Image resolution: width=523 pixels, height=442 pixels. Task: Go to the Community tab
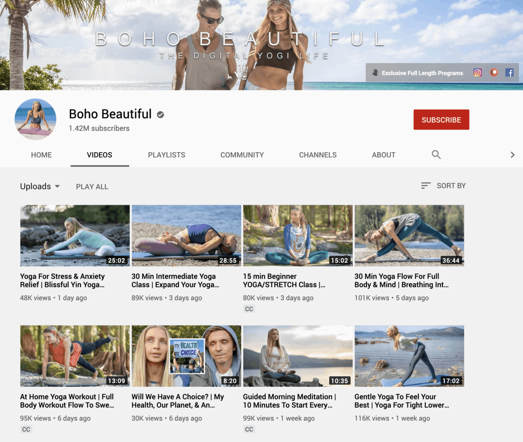pos(242,155)
